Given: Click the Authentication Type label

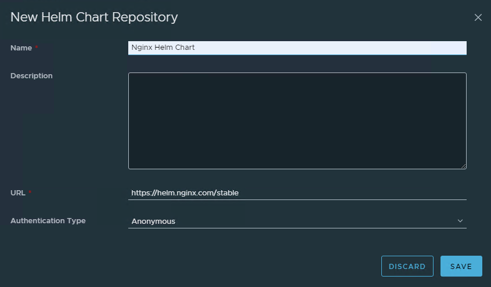Looking at the screenshot, I should pos(48,220).
